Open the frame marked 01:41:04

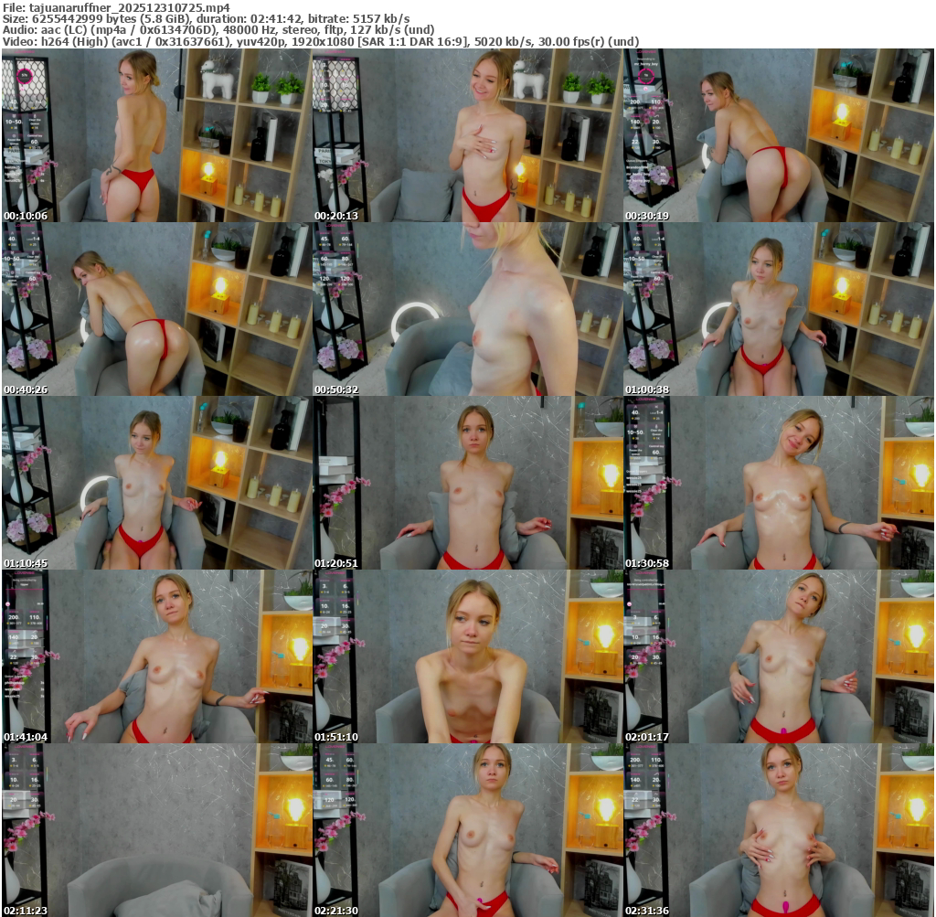[x=156, y=656]
